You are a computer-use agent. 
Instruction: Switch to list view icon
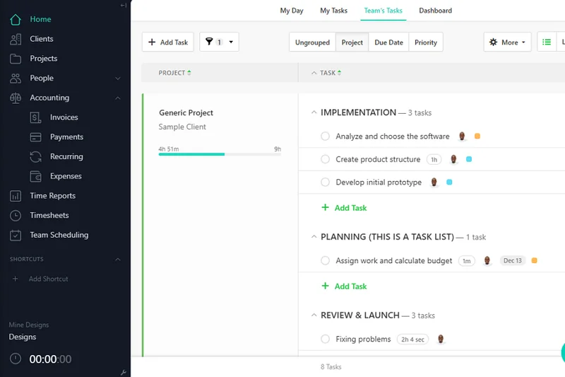(x=547, y=42)
